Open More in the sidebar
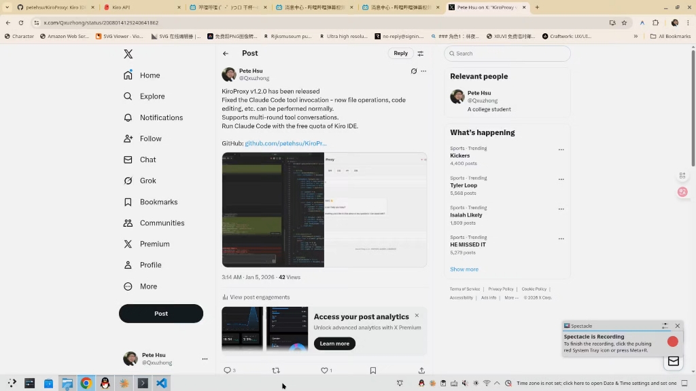 point(140,286)
